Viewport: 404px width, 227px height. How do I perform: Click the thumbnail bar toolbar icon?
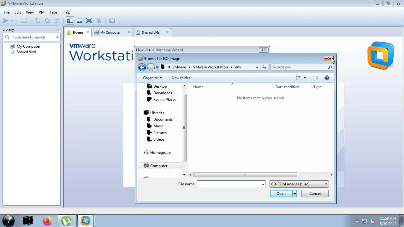(x=80, y=21)
